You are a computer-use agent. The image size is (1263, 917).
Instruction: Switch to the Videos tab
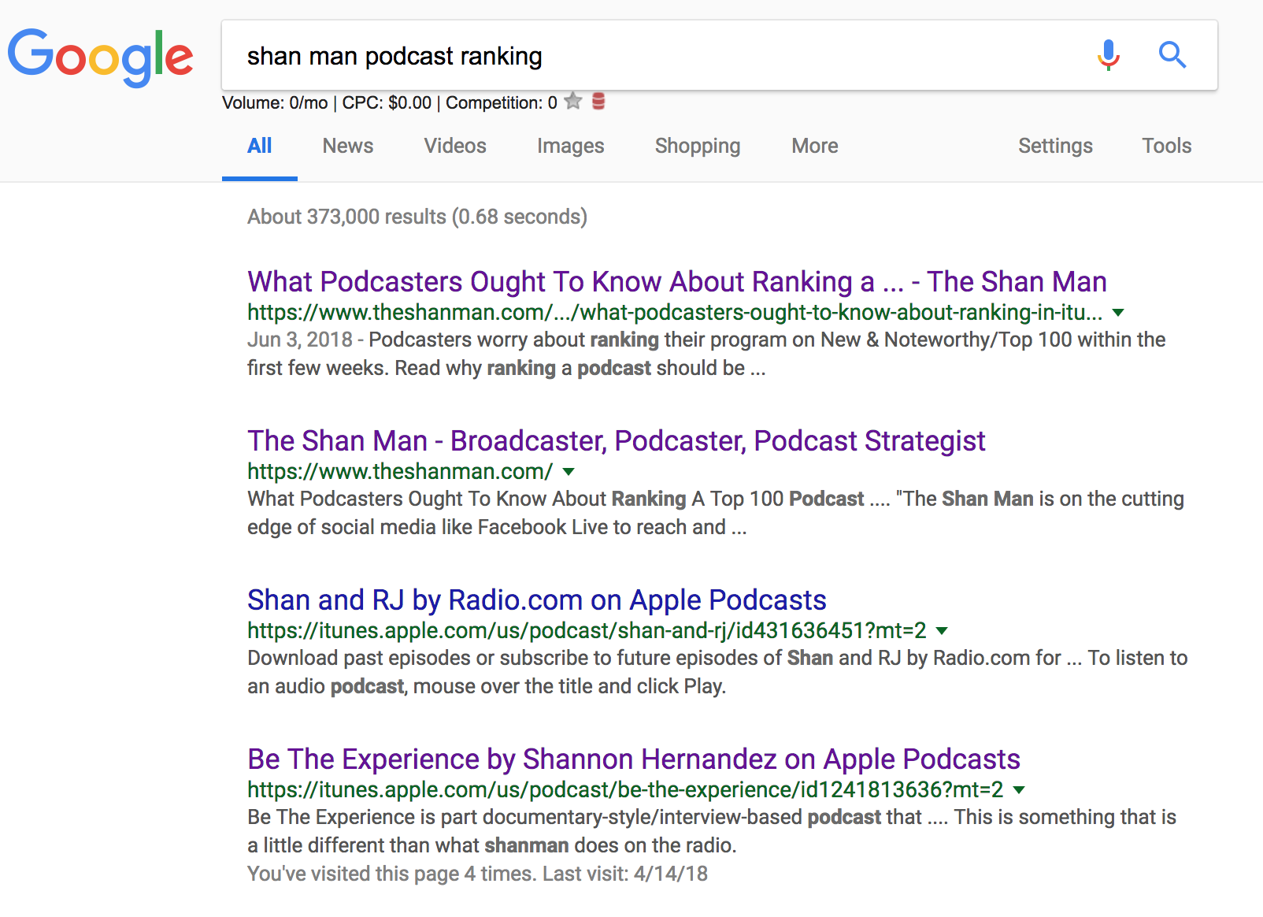click(x=455, y=146)
